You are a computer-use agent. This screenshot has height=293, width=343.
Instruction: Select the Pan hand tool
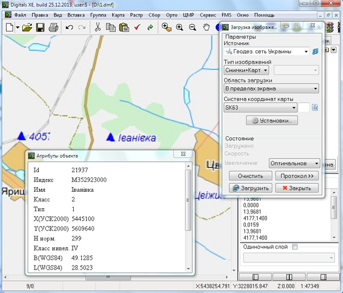tap(207, 27)
